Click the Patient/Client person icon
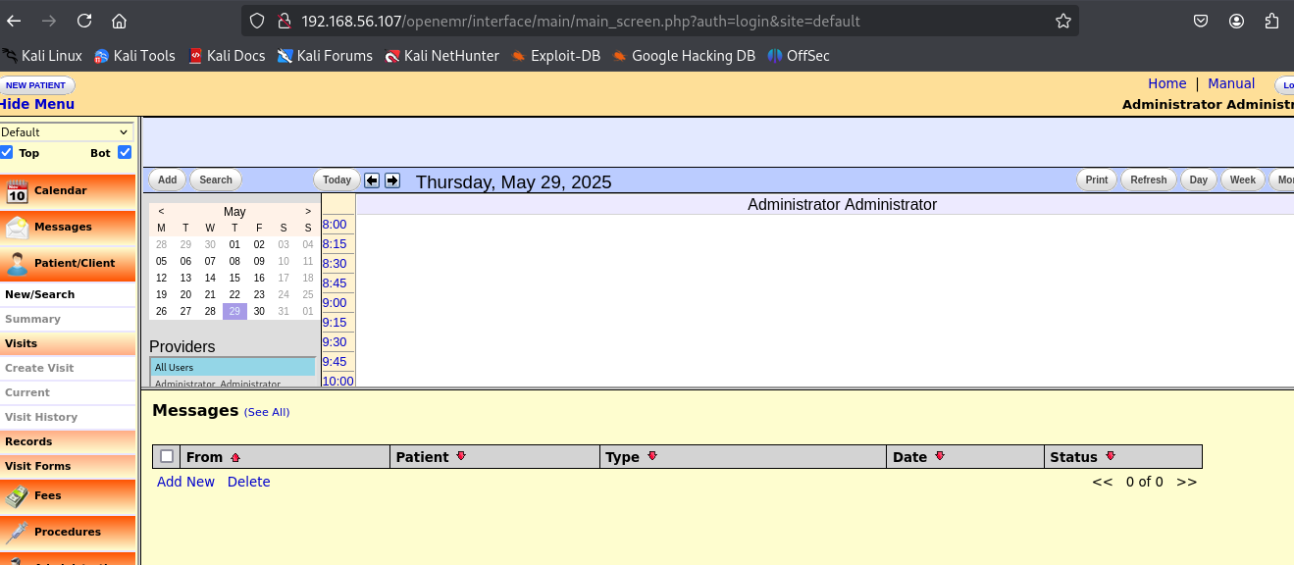Viewport: 1294px width, 565px height. click(x=18, y=263)
